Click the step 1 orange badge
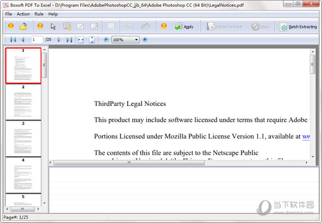Screen dimensions: 322x223 point(11,26)
